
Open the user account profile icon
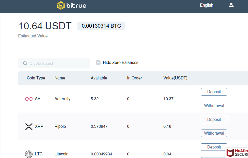click(231, 5)
